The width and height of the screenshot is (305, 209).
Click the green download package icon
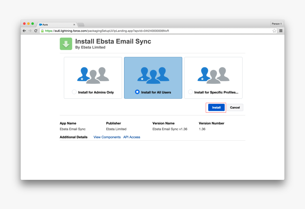pos(66,44)
